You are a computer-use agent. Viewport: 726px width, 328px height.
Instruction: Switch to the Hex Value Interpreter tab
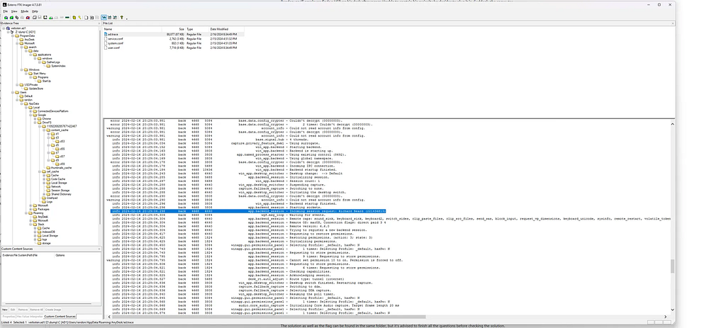tap(30, 317)
